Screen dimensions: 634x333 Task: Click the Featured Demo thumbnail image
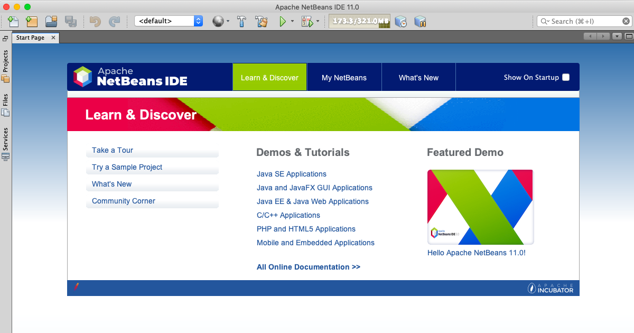(480, 207)
